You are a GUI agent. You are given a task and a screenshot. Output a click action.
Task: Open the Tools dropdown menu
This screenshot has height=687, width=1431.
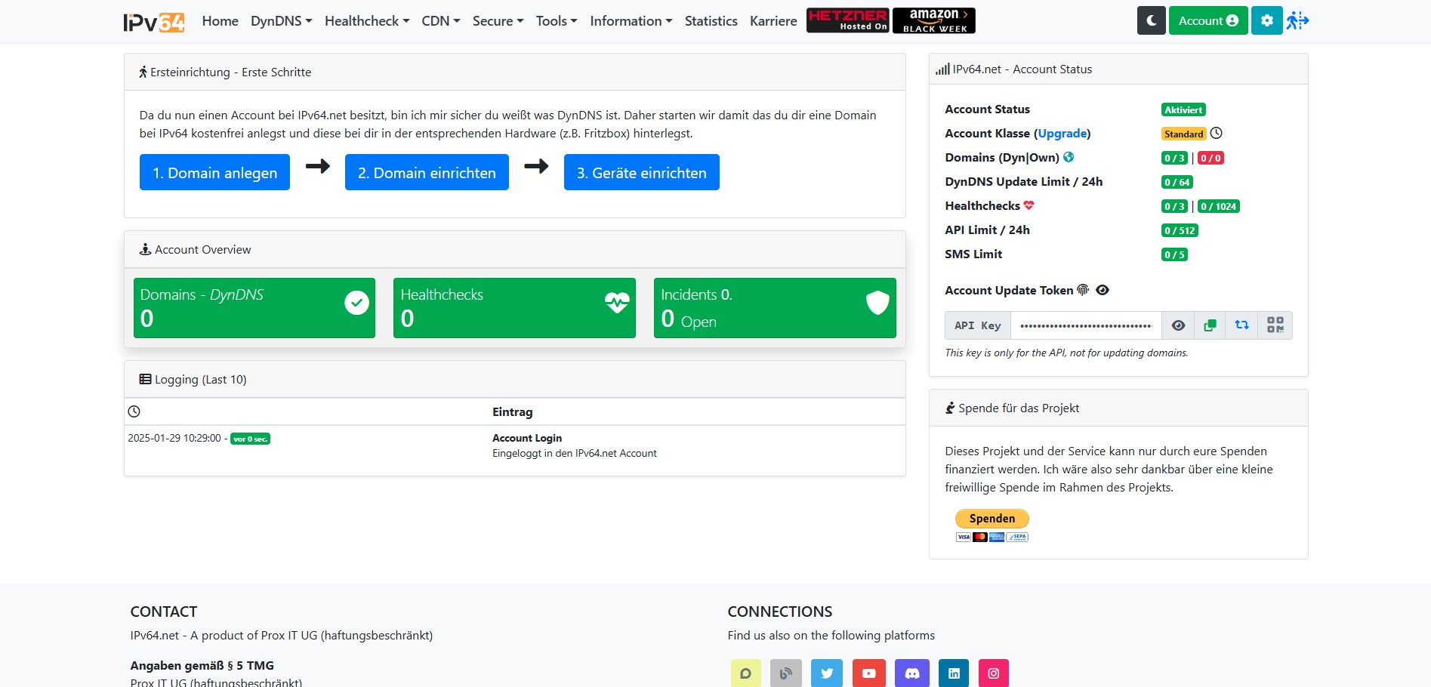pos(556,21)
